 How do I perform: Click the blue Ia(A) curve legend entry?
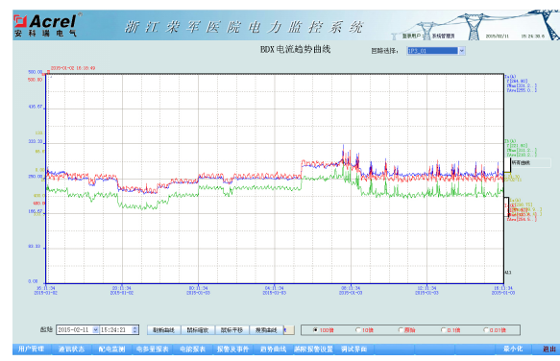click(x=521, y=84)
